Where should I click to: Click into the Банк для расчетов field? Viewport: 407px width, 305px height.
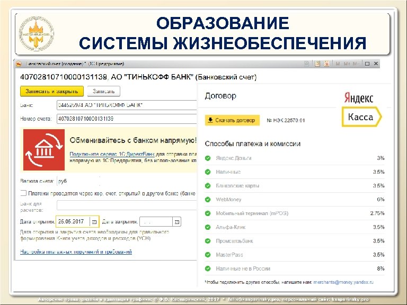coord(127,205)
